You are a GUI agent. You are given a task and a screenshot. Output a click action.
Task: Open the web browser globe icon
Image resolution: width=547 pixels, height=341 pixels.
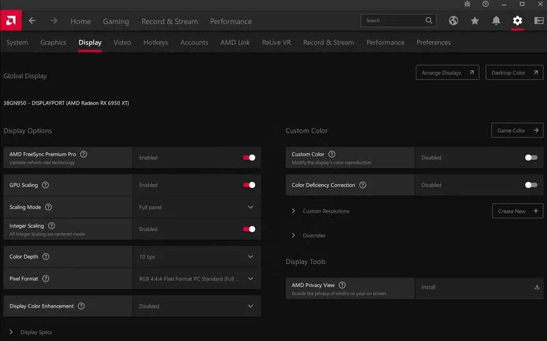pyautogui.click(x=453, y=21)
